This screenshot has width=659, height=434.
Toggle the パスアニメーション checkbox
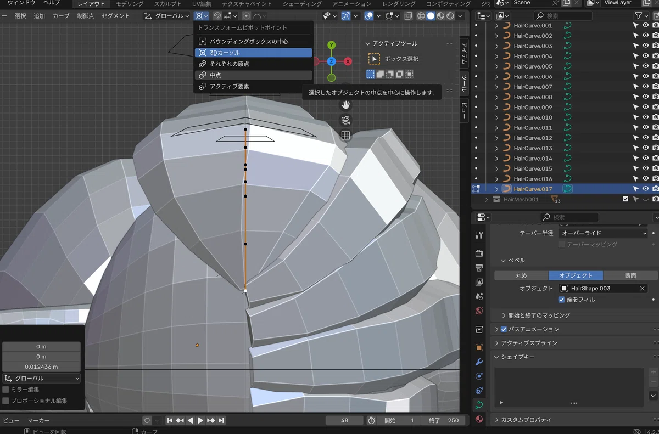tap(504, 329)
